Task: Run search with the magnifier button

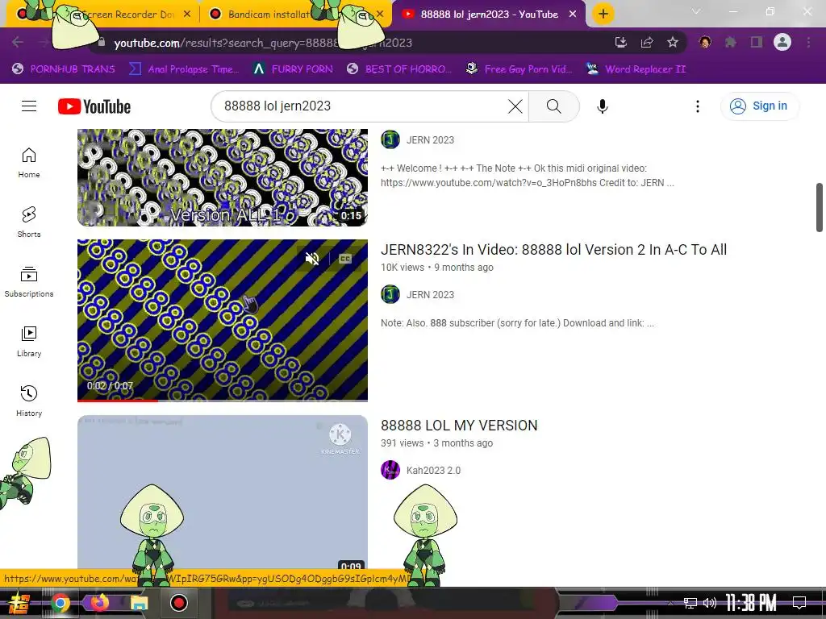Action: (x=553, y=106)
